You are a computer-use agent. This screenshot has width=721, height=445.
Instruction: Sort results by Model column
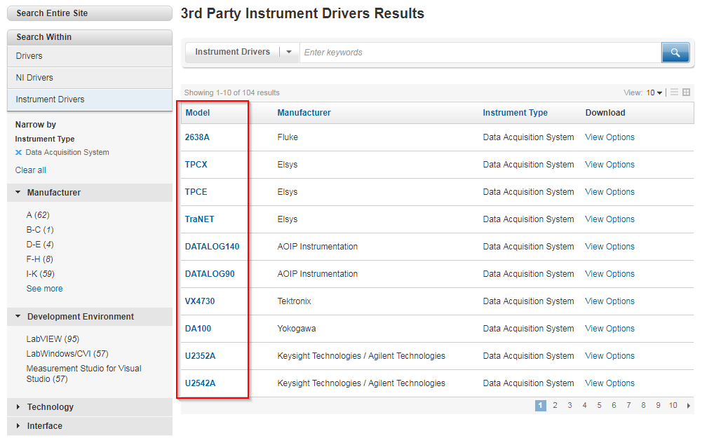tap(198, 113)
